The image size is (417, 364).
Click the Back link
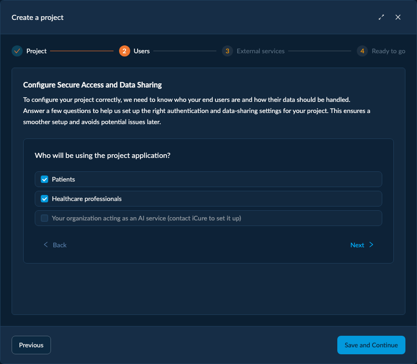tap(60, 245)
